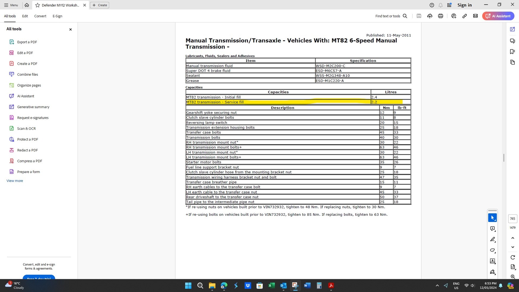
Task: Go to next page with down chevron
Action: [512, 247]
